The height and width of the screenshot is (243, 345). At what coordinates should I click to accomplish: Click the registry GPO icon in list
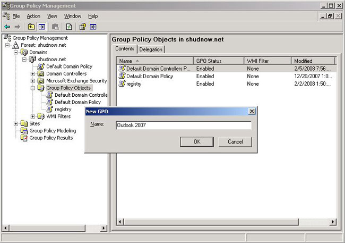coord(122,84)
